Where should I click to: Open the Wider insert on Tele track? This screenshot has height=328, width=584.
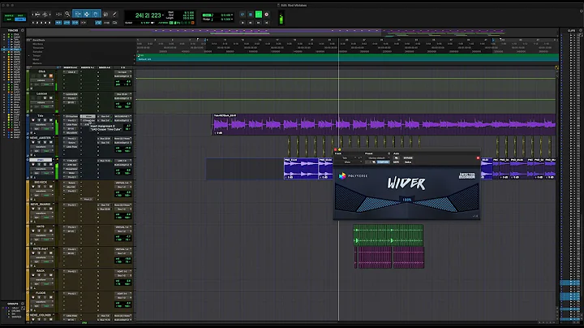pos(88,117)
